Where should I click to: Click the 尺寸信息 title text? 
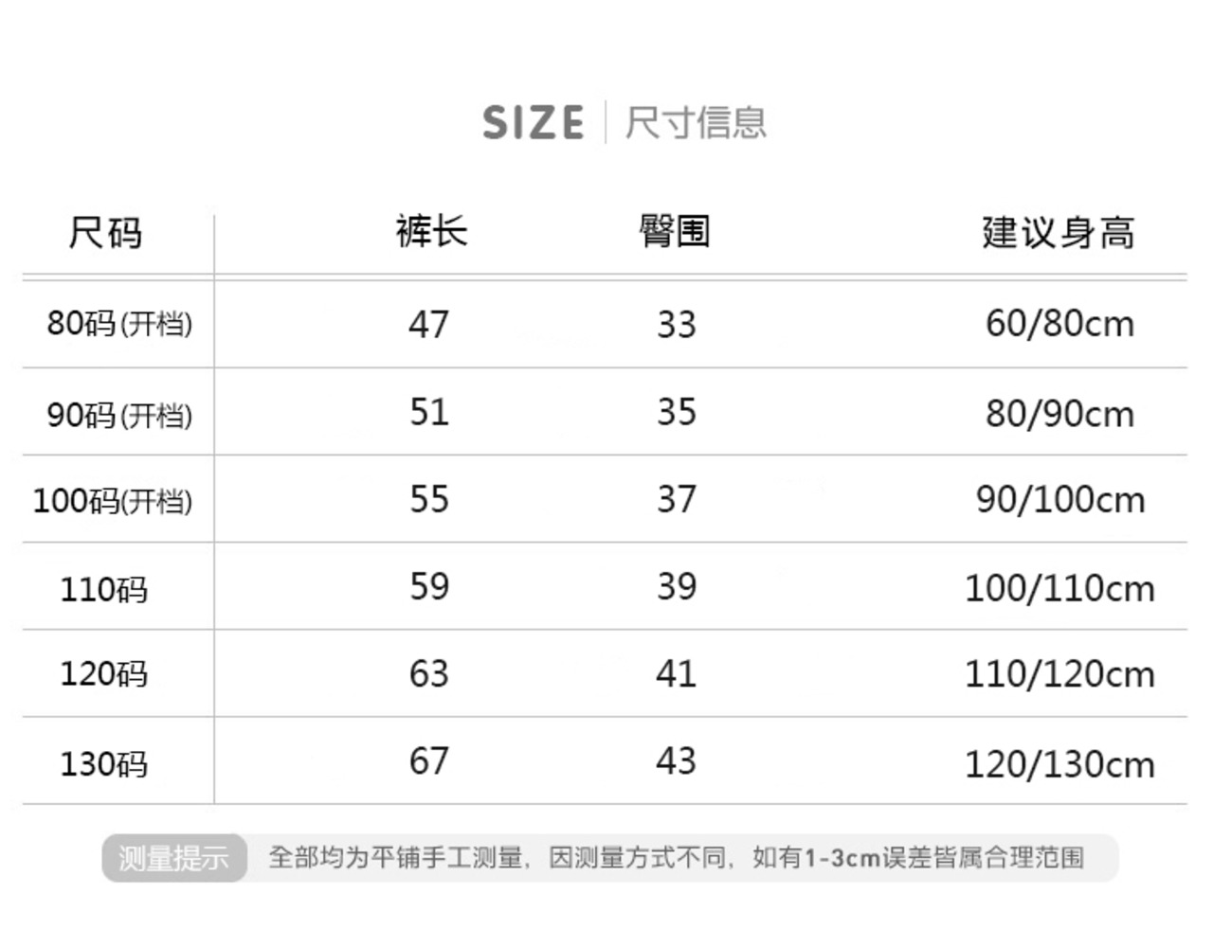696,123
